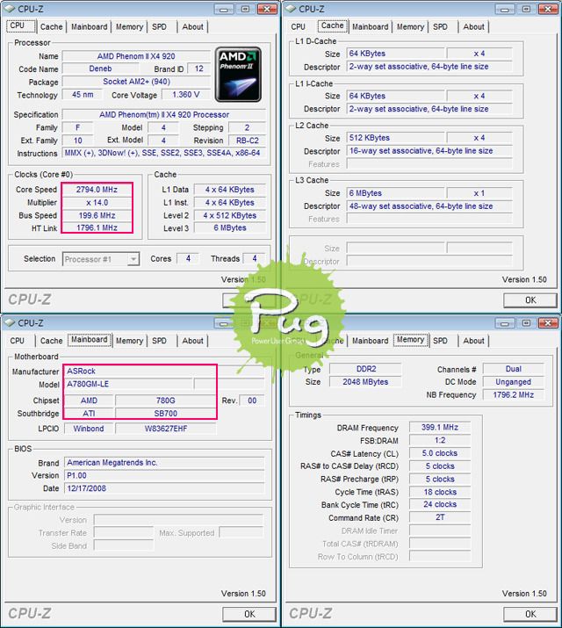Open Mainboard tab in the CPU window
The height and width of the screenshot is (628, 562).
[89, 27]
